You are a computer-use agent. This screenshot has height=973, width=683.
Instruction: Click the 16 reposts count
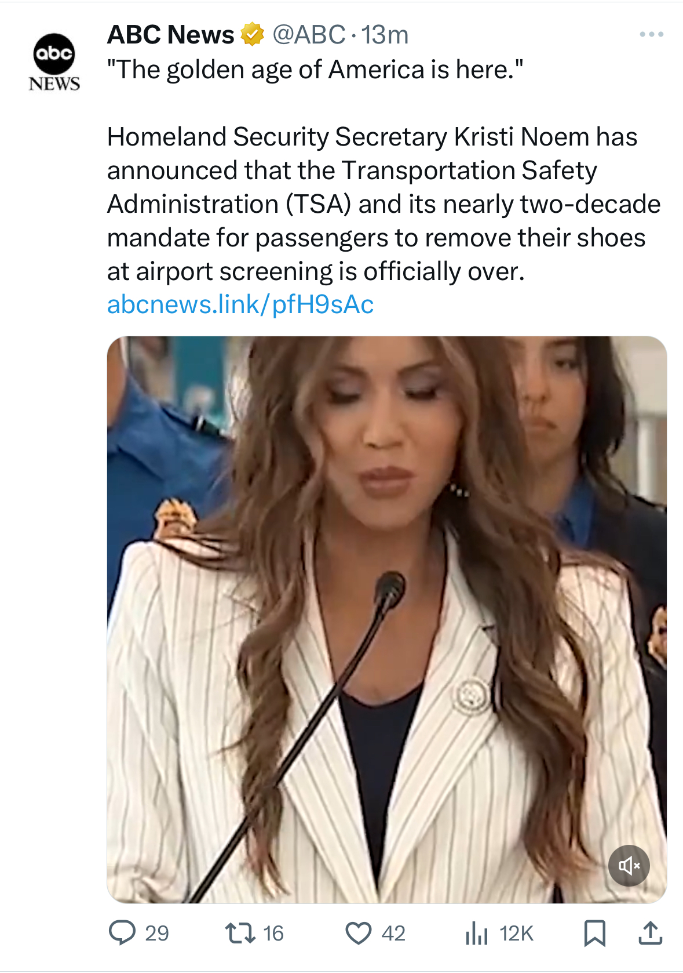pos(273,934)
